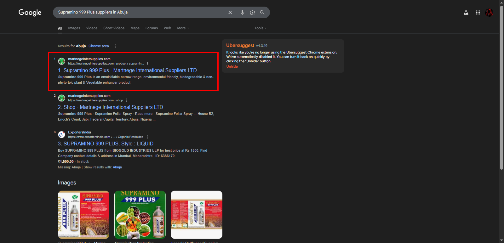This screenshot has width=504, height=243.
Task: Click martnegeintersupplies.com name on Shop result
Action: 89,96
